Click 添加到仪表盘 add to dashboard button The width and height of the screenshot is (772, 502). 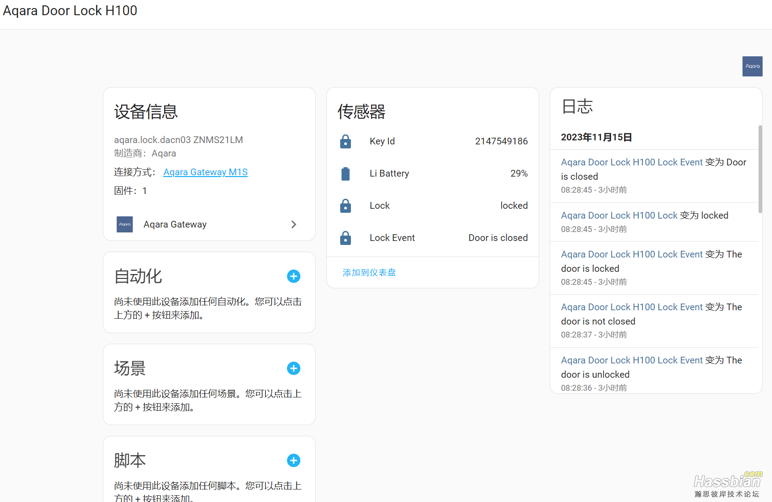(369, 273)
